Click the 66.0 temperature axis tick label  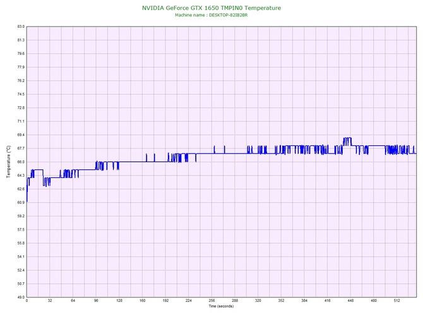tap(21, 162)
